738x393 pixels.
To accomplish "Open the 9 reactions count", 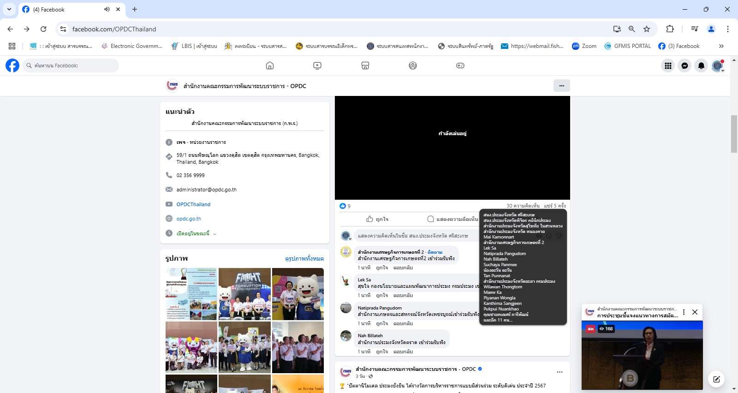I will point(345,206).
